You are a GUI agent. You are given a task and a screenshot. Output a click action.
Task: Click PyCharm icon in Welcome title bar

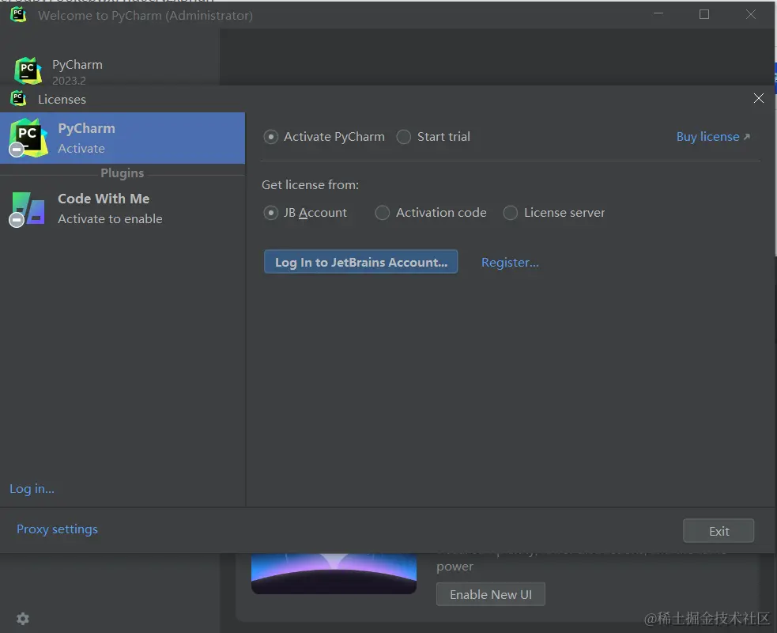(x=18, y=14)
